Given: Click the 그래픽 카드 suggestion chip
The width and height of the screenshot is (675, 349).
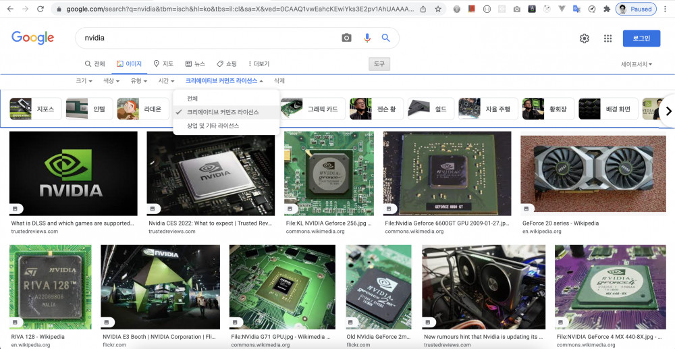Looking at the screenshot, I should pos(313,109).
